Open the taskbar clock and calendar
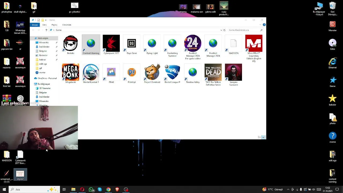 [327, 190]
